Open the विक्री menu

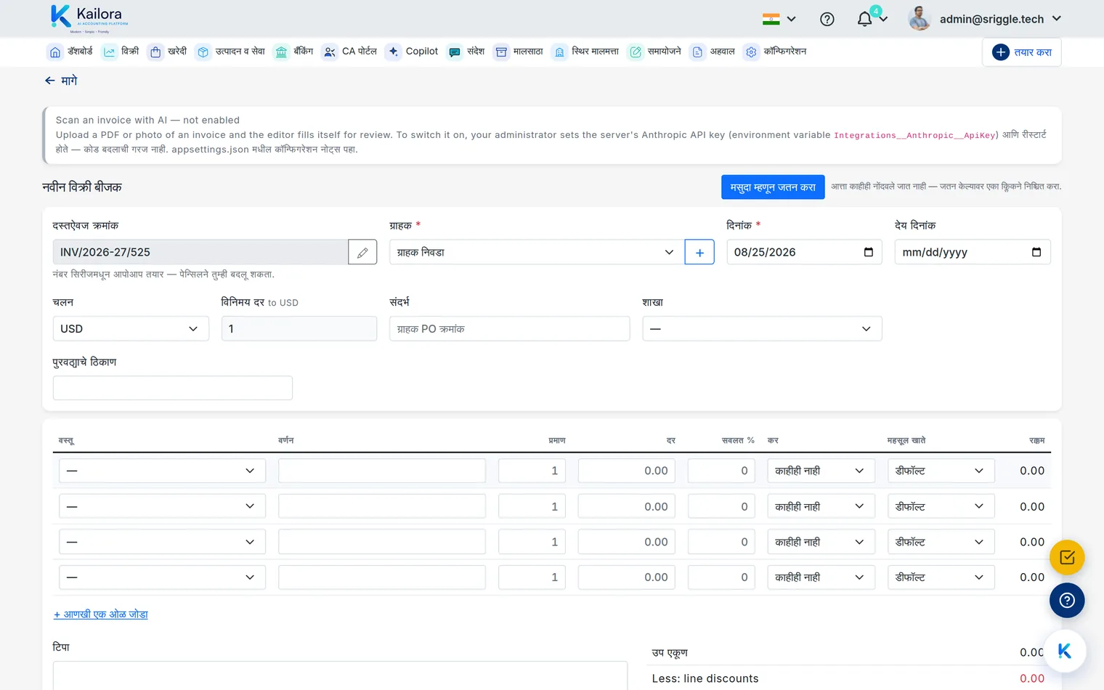[121, 52]
